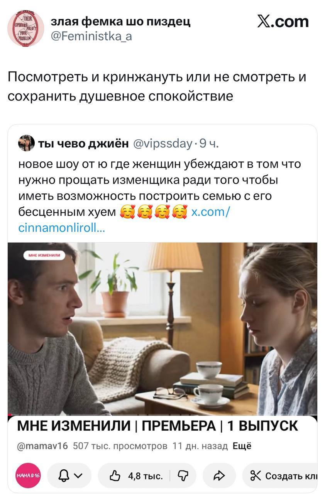Open the Feministka_a profile avatar
This screenshot has height=494, width=325.
[x=25, y=29]
